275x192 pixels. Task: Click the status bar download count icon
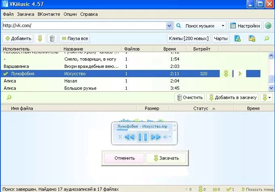pyautogui.click(x=201, y=189)
